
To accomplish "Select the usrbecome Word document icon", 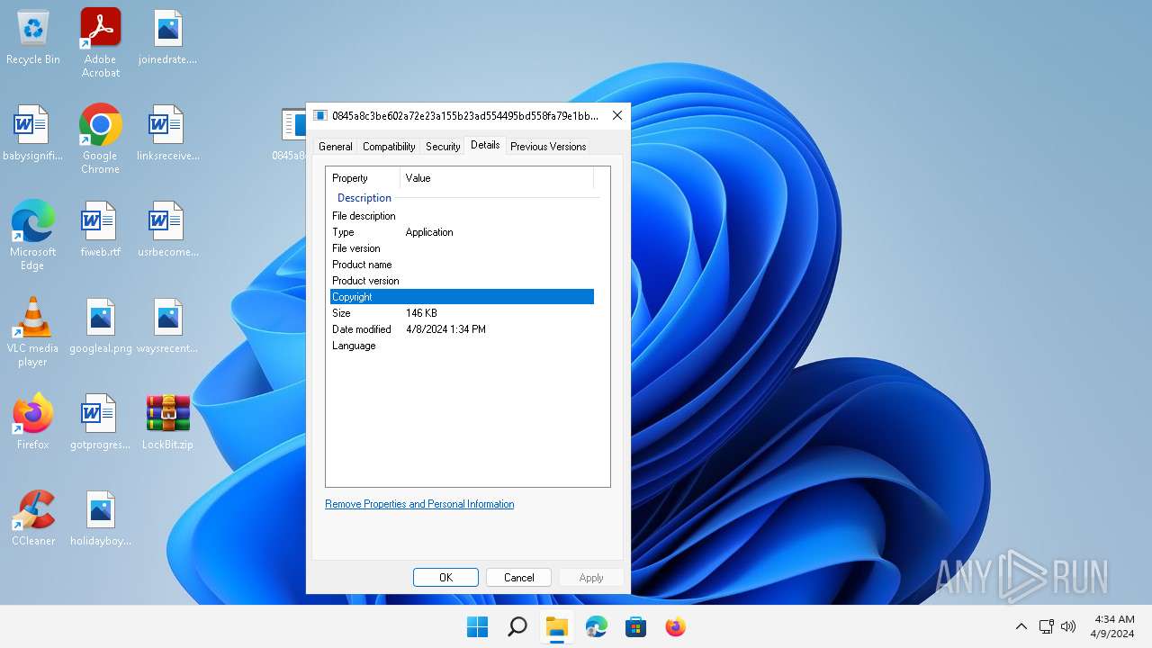I will pos(168,230).
